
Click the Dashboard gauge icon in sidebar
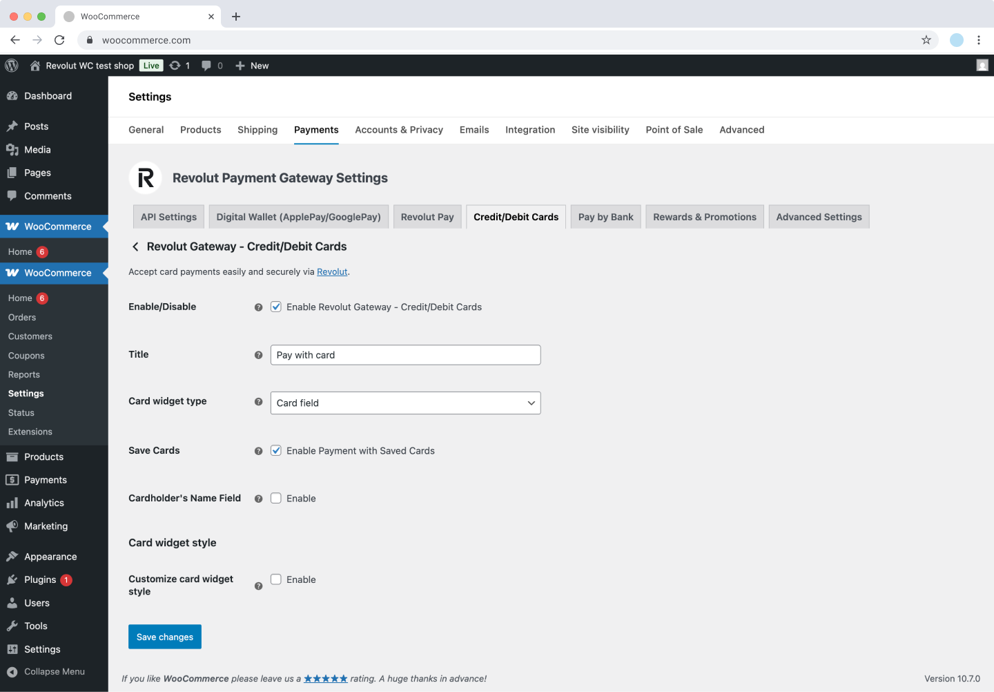click(x=12, y=96)
